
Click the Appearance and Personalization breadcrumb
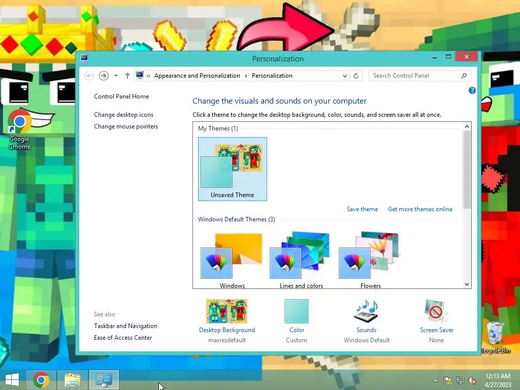197,76
